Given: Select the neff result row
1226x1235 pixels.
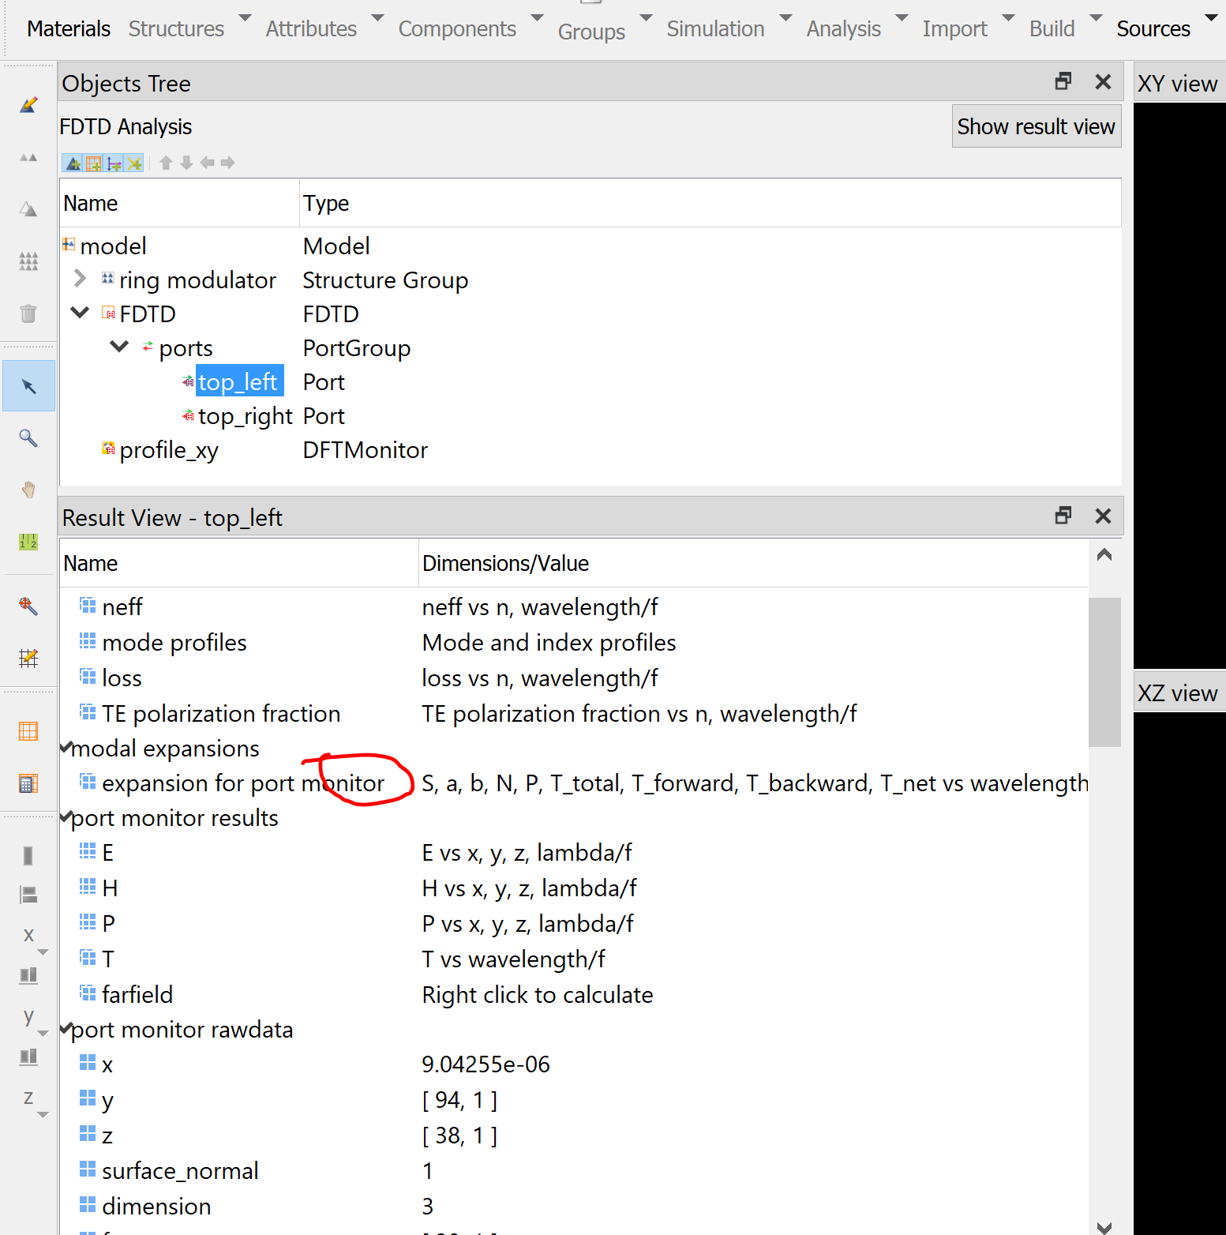Looking at the screenshot, I should point(122,607).
